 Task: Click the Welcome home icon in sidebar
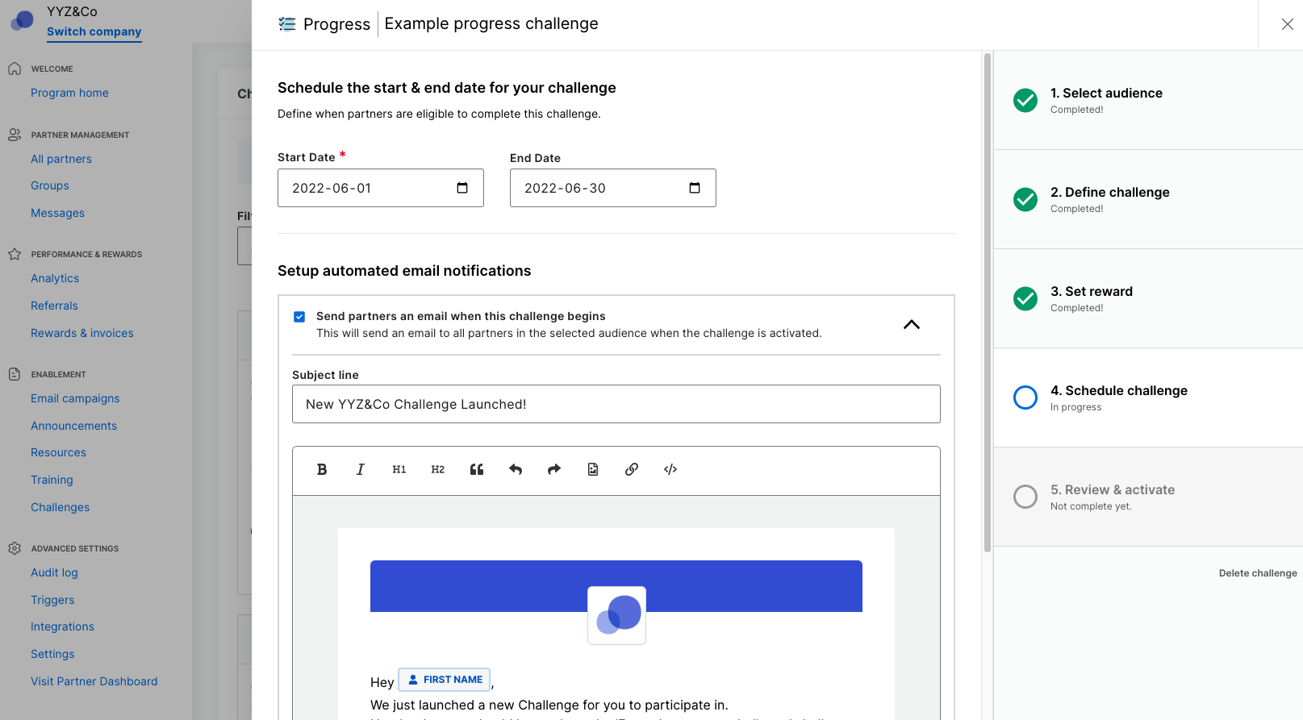15,69
